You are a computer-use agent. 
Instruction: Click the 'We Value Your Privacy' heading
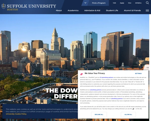(95, 73)
